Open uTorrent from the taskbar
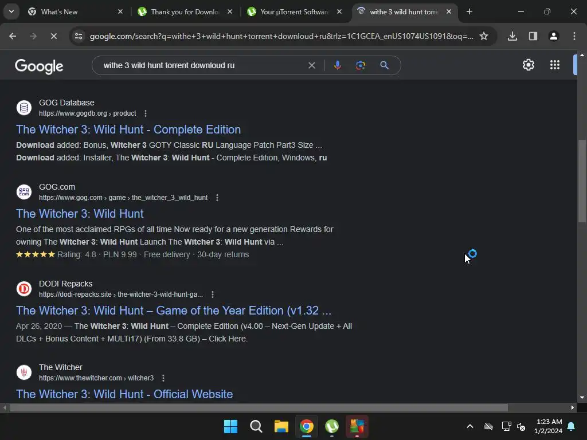Screen dimensions: 587x440 [x=332, y=426]
